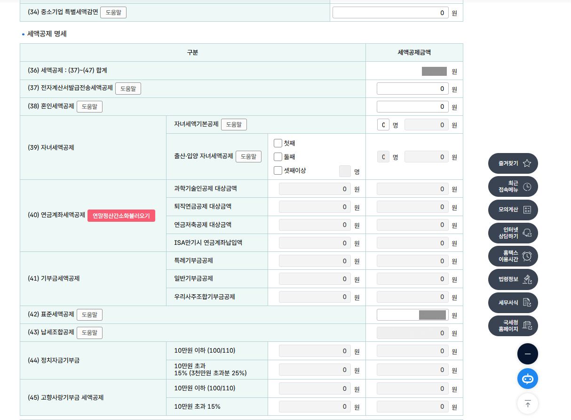Open 즐겨찾기 star shortcut

pos(513,163)
